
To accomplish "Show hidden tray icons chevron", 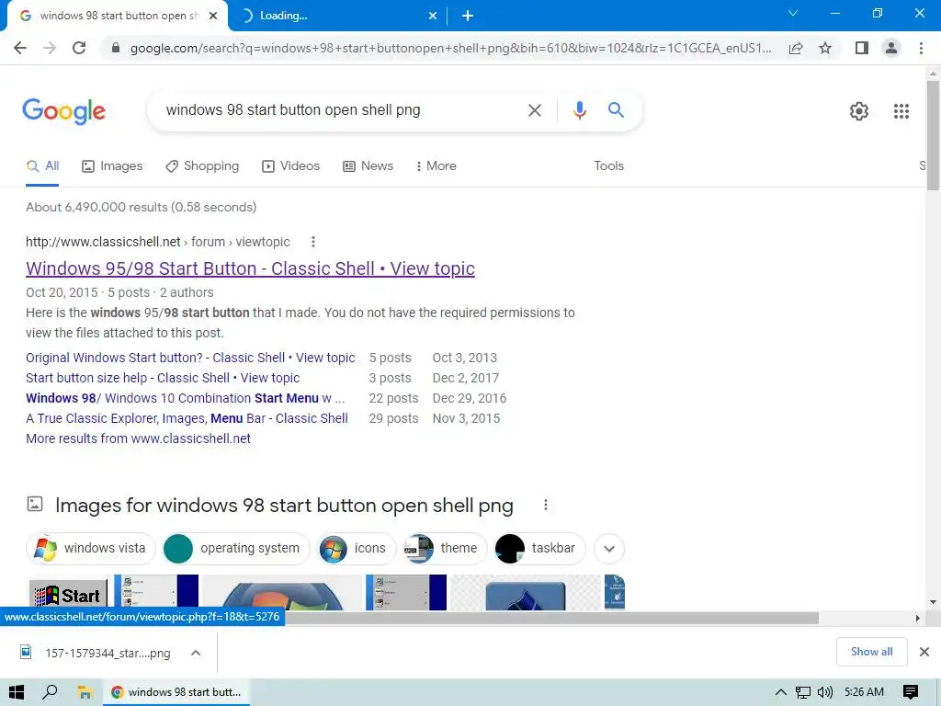I will coord(780,692).
